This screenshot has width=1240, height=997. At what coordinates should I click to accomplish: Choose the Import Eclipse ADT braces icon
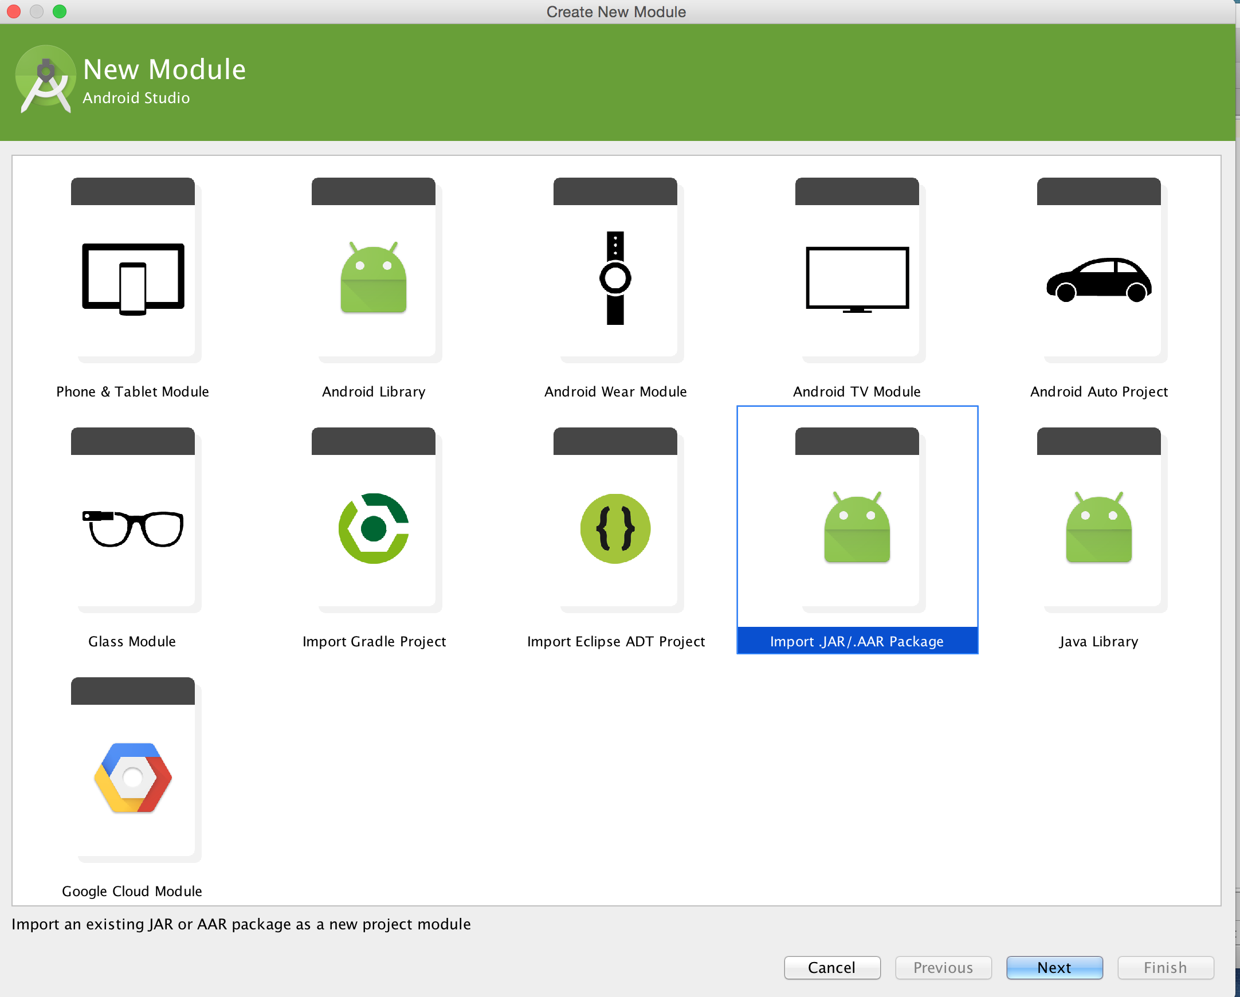coord(615,528)
